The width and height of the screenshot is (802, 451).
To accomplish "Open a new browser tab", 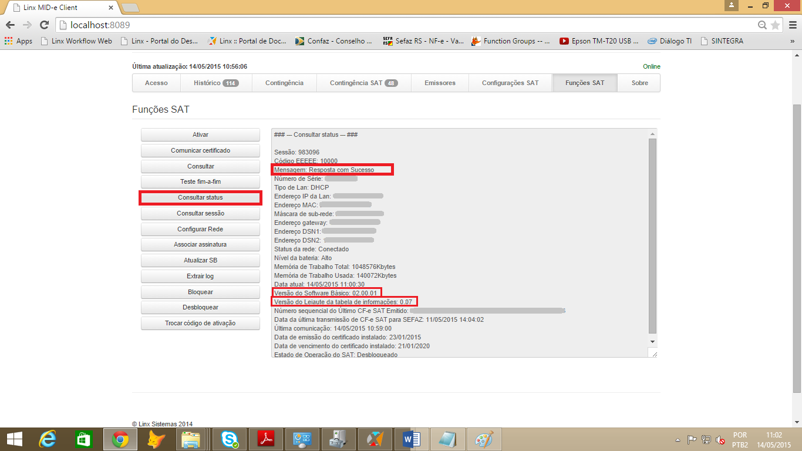I will click(x=130, y=8).
